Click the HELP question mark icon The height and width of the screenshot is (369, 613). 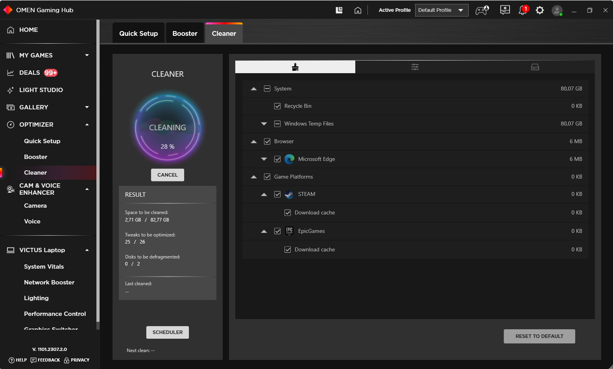pyautogui.click(x=11, y=360)
